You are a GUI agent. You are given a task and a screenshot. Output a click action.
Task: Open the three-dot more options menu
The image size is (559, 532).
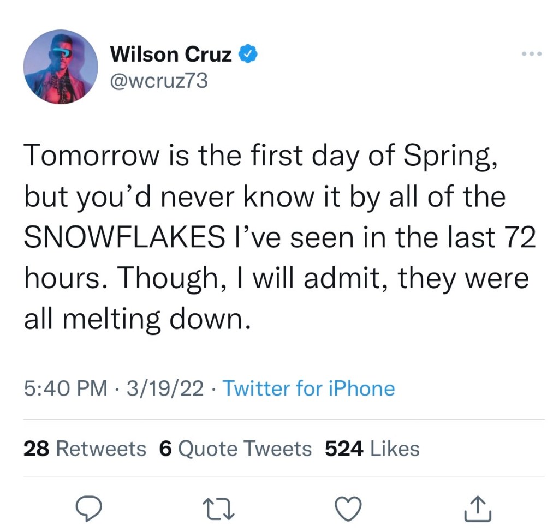(531, 54)
